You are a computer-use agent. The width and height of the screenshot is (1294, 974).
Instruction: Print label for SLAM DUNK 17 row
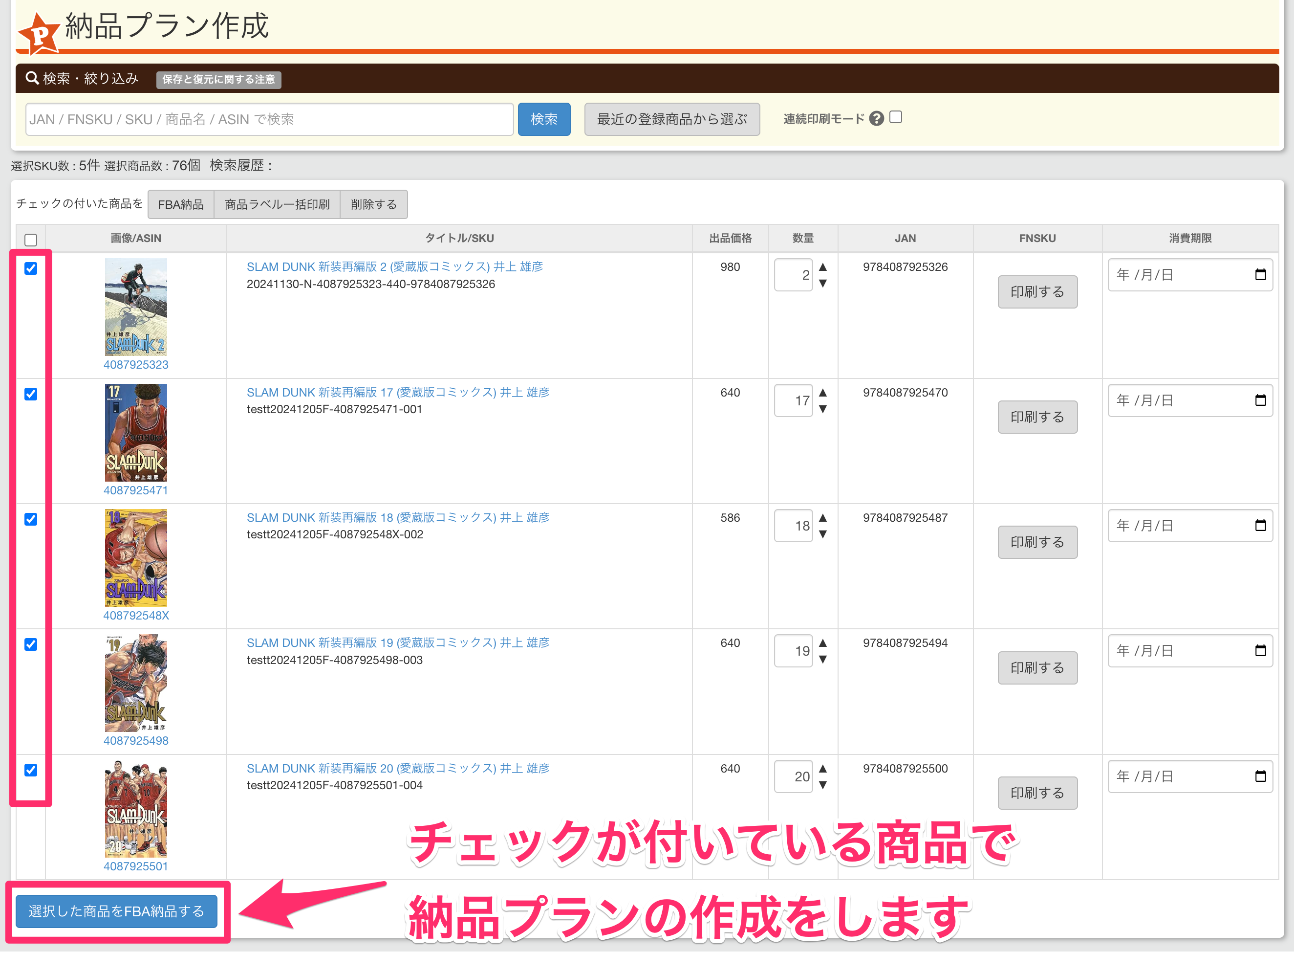pos(1037,417)
